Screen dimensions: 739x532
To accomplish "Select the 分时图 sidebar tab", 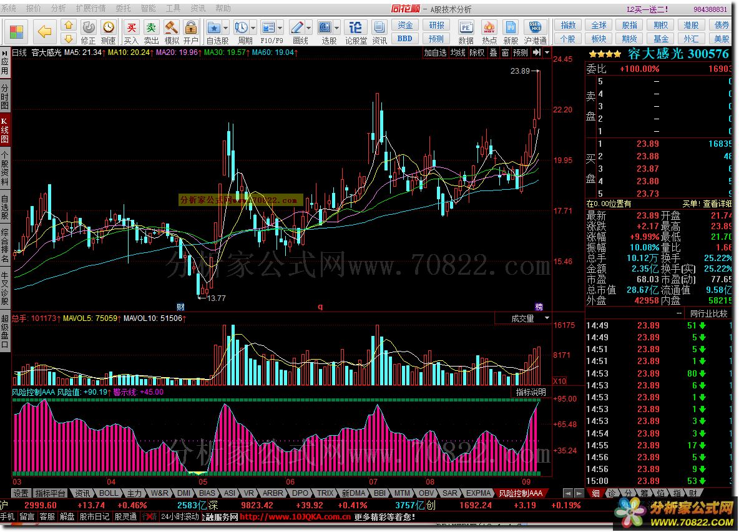I will [x=5, y=96].
